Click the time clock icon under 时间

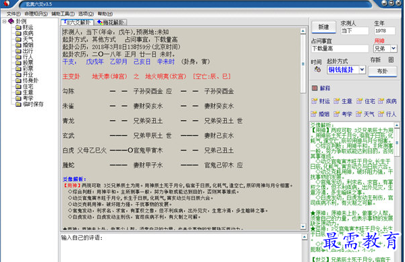click(317, 70)
